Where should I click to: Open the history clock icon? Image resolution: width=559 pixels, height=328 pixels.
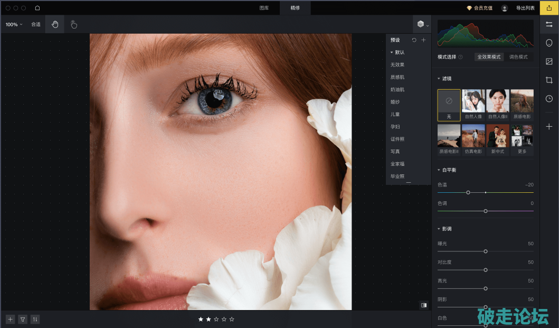[x=549, y=99]
